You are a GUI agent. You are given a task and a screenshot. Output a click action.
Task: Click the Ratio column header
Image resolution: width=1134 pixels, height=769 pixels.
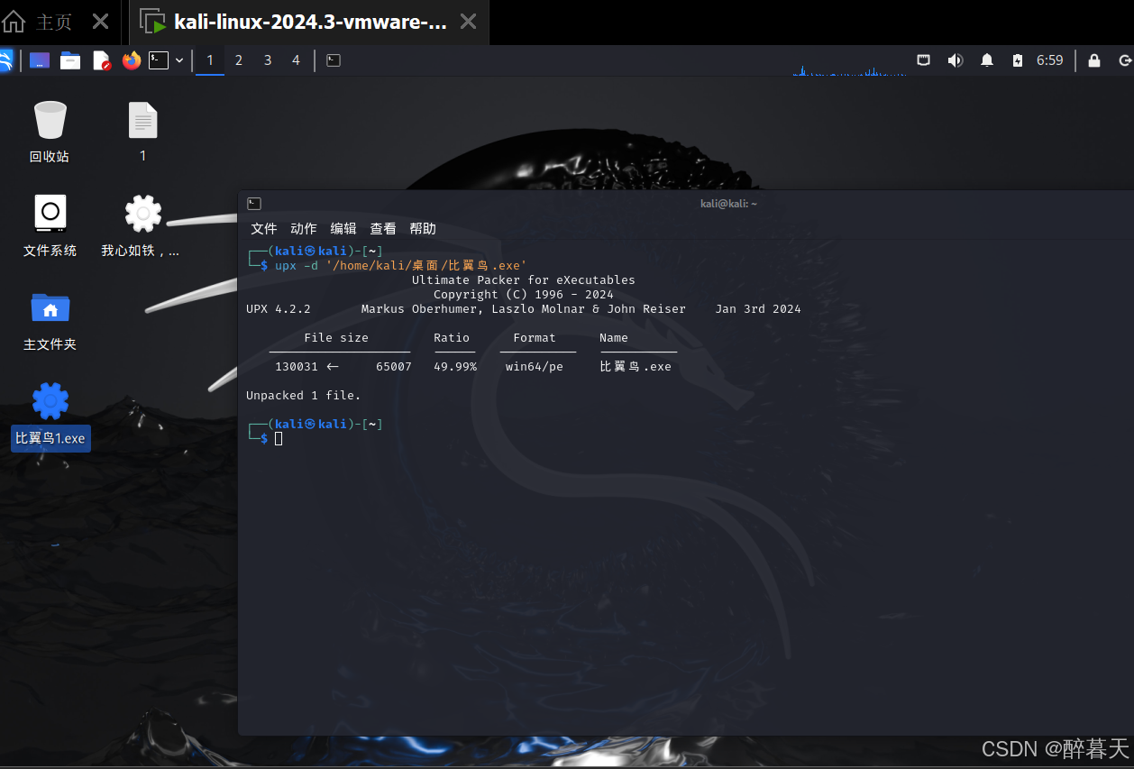click(452, 337)
